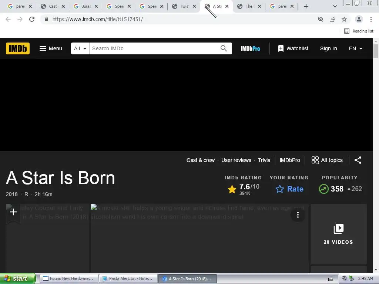The image size is (379, 284).
Task: Click the address bar URL
Action: pyautogui.click(x=98, y=19)
